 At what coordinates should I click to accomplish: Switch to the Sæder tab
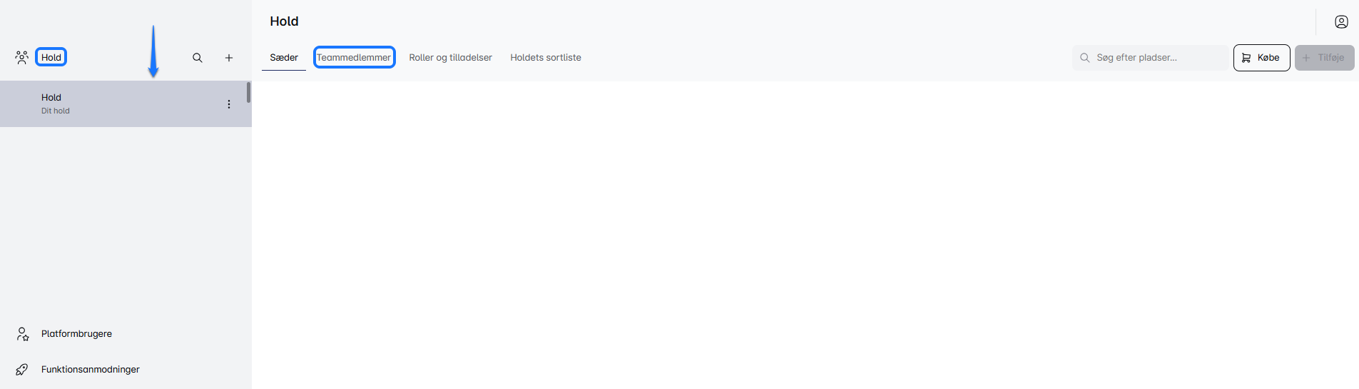click(284, 58)
